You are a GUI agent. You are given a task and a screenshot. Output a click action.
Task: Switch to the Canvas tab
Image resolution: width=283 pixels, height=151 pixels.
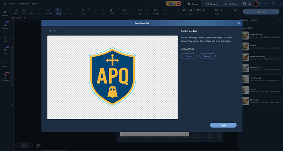tap(193, 4)
